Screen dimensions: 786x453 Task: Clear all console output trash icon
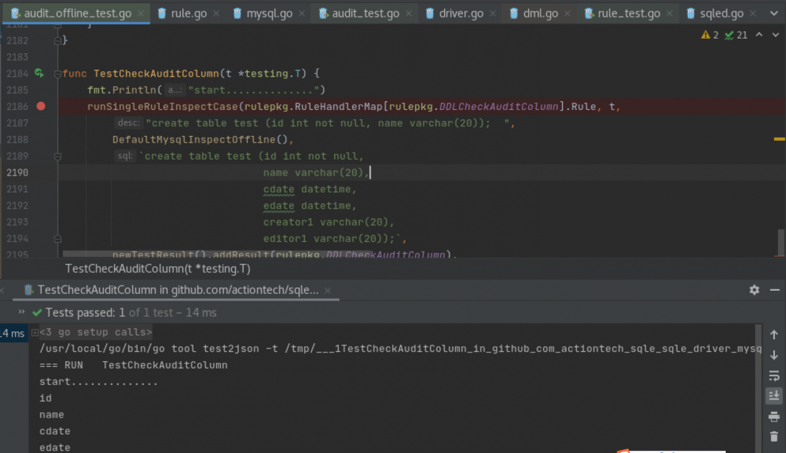pos(774,437)
